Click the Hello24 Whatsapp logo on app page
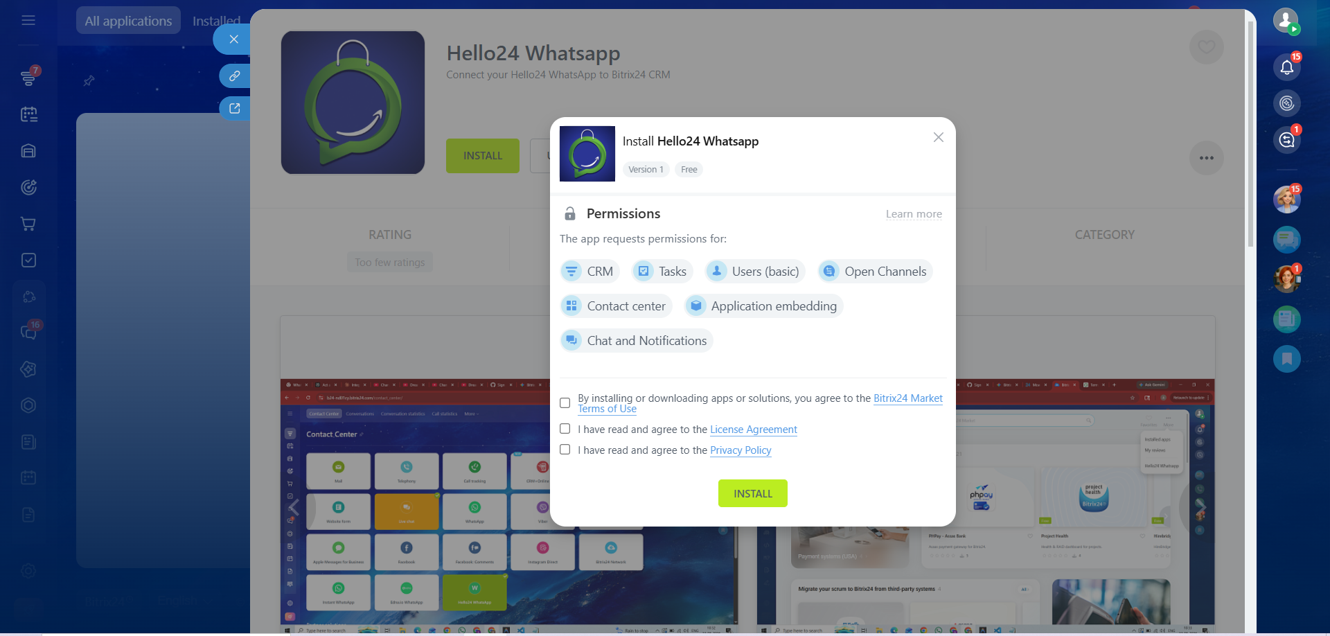The height and width of the screenshot is (636, 1330). tap(353, 103)
